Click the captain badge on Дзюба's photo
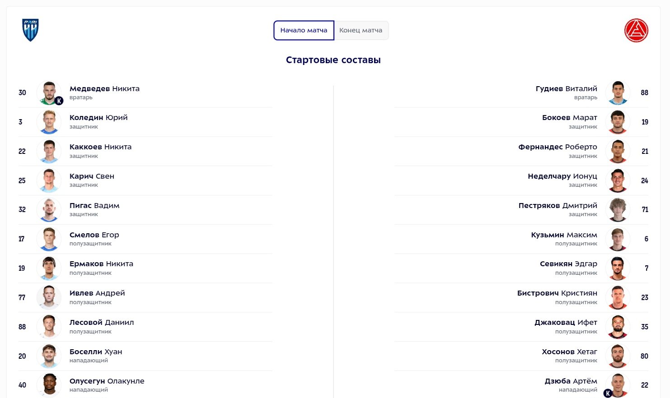Screen dimensions: 670x398 pos(608,393)
